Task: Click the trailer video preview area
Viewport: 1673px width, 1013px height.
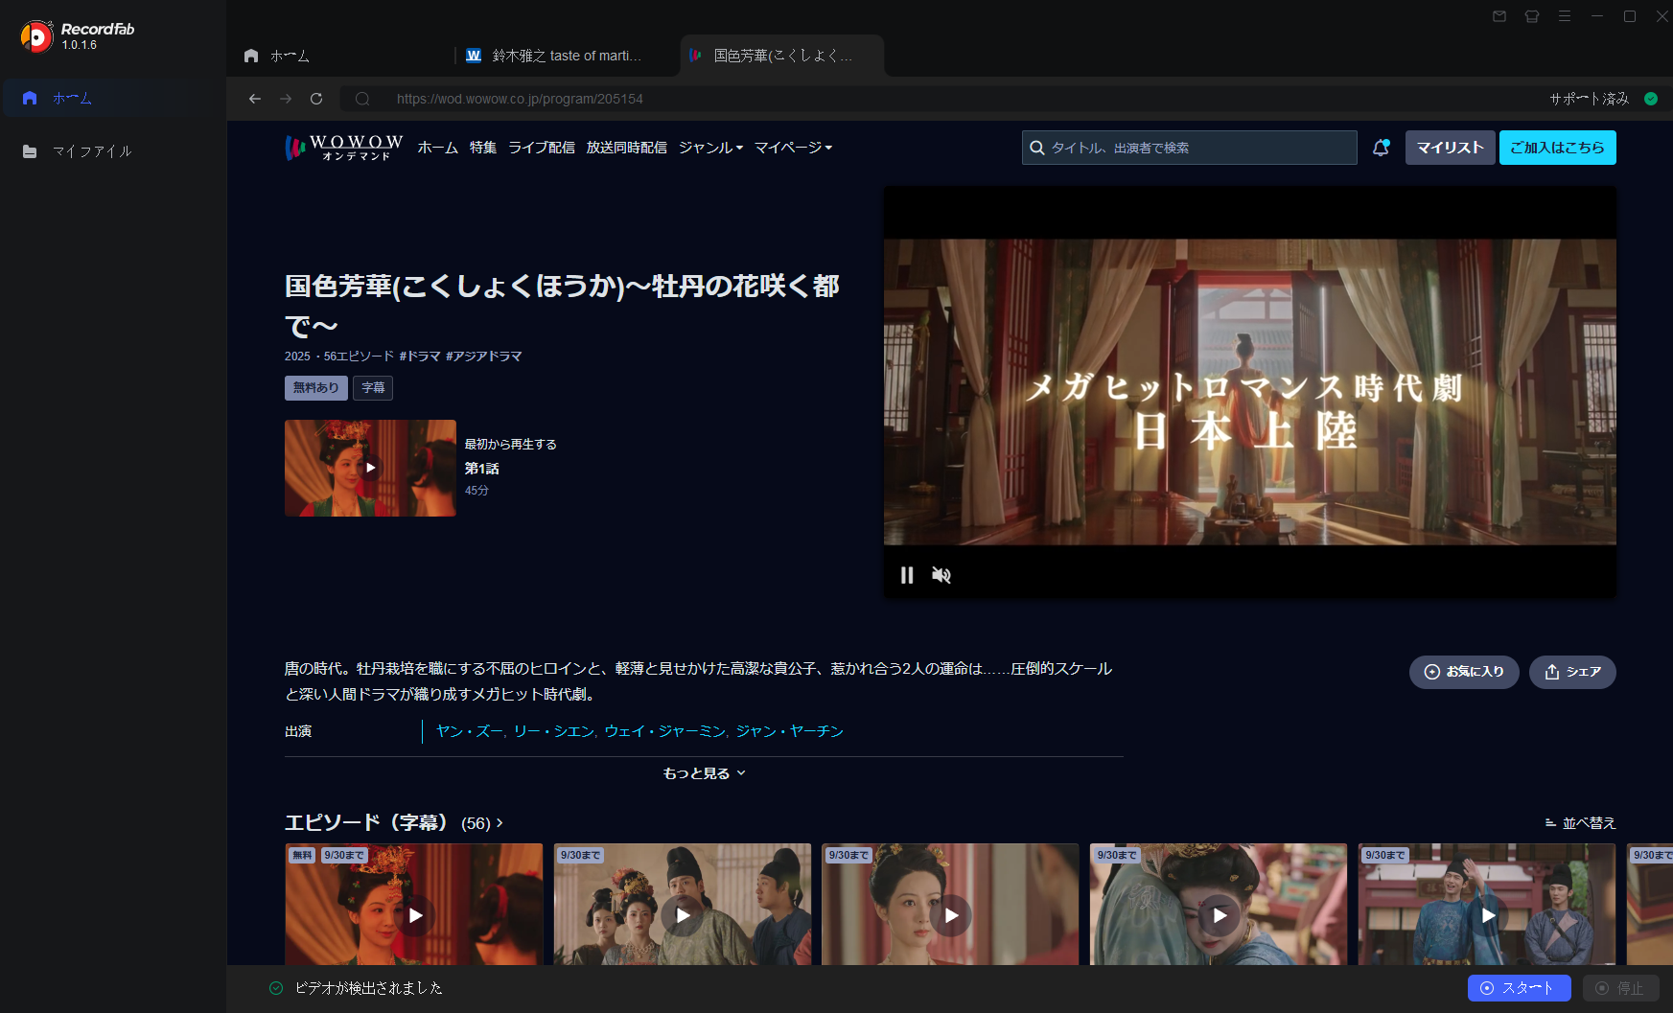Action: [x=1249, y=392]
